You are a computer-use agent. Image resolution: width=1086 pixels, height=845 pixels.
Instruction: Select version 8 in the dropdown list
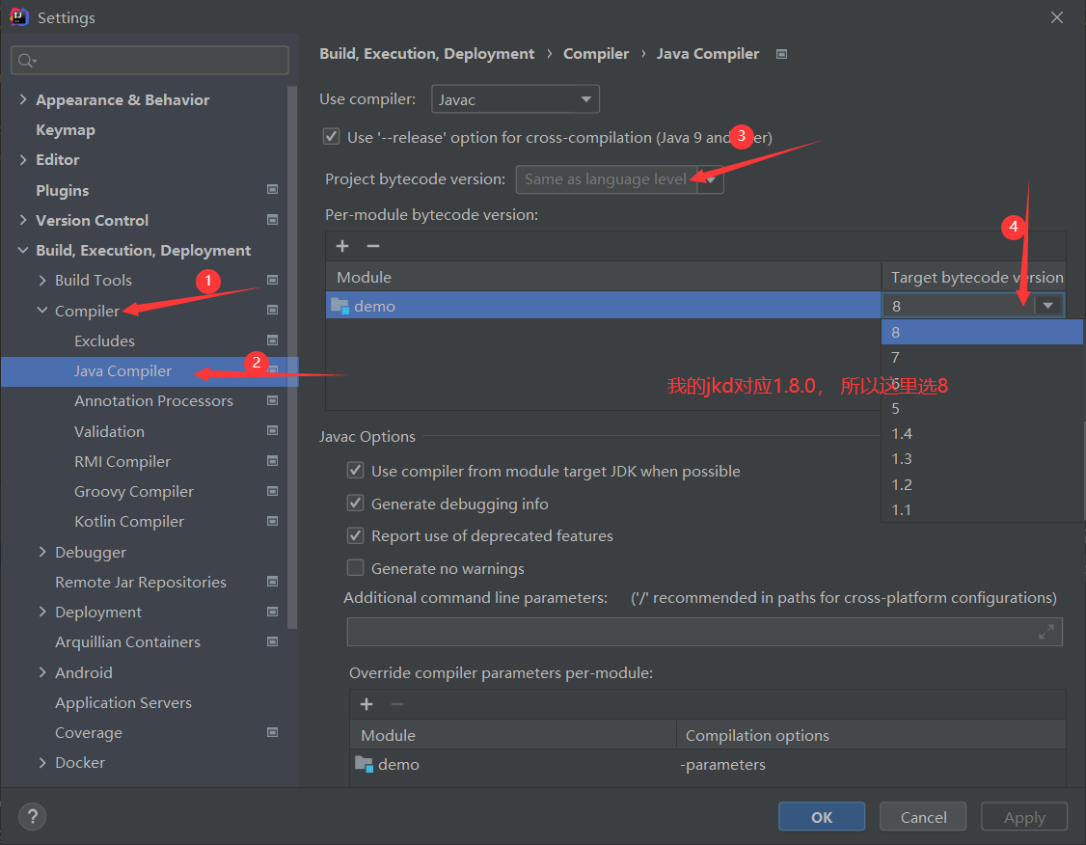(982, 332)
